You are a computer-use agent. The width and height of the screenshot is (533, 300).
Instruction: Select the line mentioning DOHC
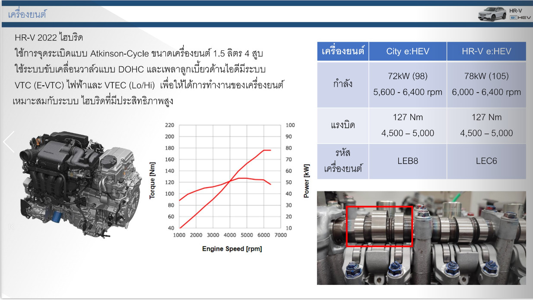pos(140,69)
